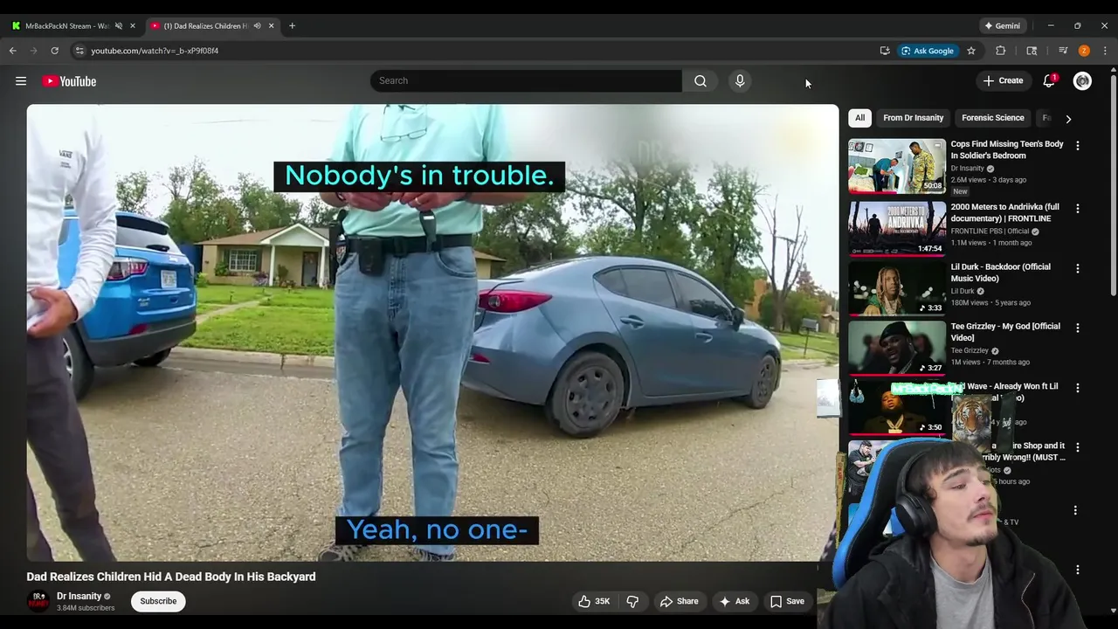1118x629 pixels.
Task: Go to YouTube home via logo
Action: (x=69, y=81)
